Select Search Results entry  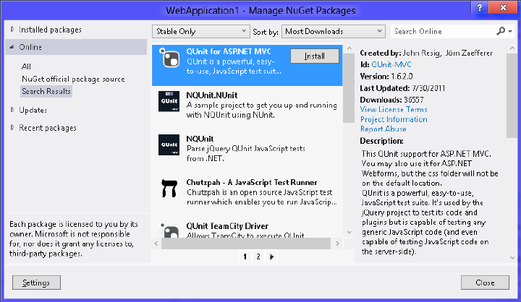pyautogui.click(x=46, y=91)
